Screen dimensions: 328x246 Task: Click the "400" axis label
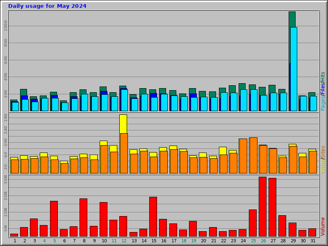[x=5, y=77]
